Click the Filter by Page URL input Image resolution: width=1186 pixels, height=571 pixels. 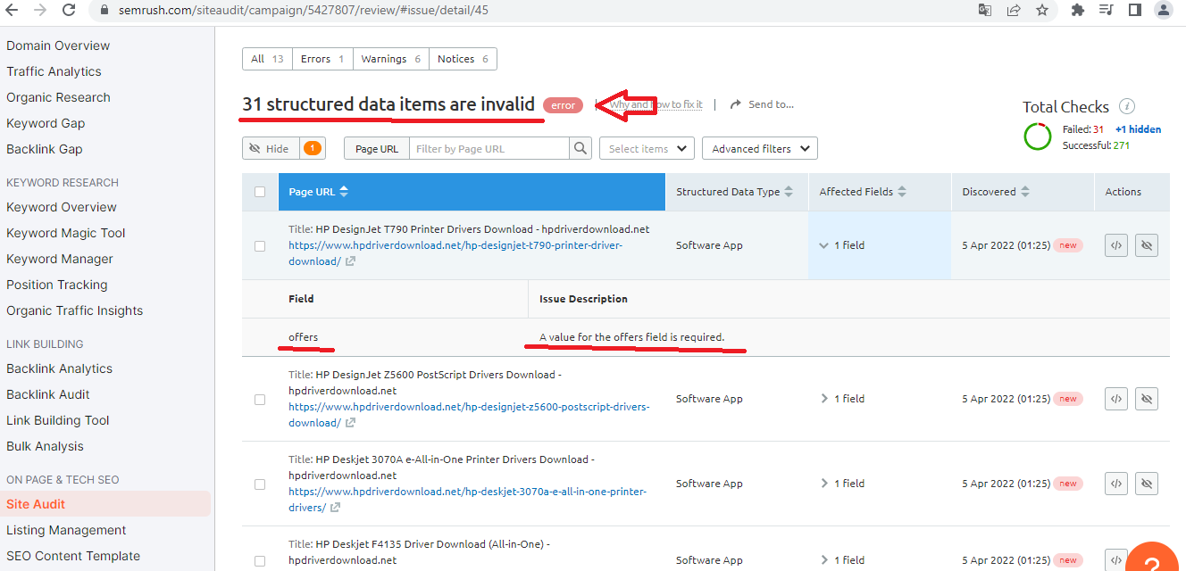click(489, 148)
